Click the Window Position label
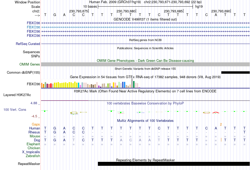Image resolution: width=250 pixels, height=170 pixels. point(27,2)
